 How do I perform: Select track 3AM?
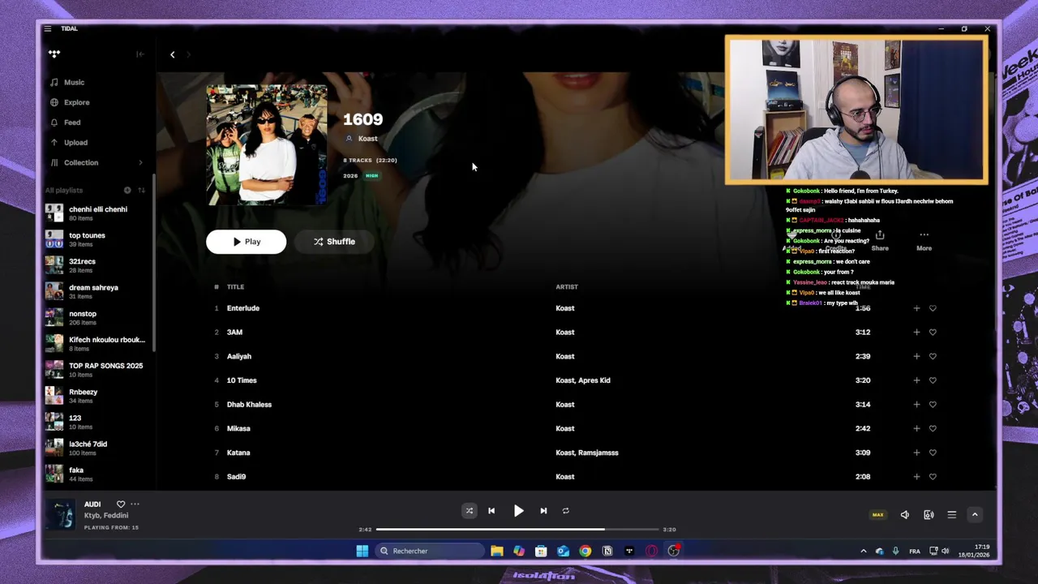click(234, 332)
